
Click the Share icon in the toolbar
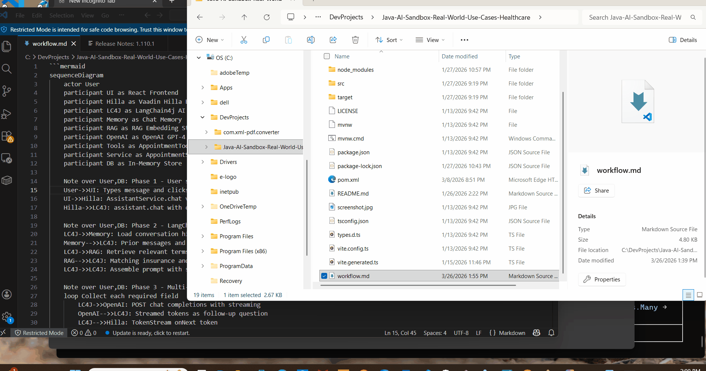point(333,40)
